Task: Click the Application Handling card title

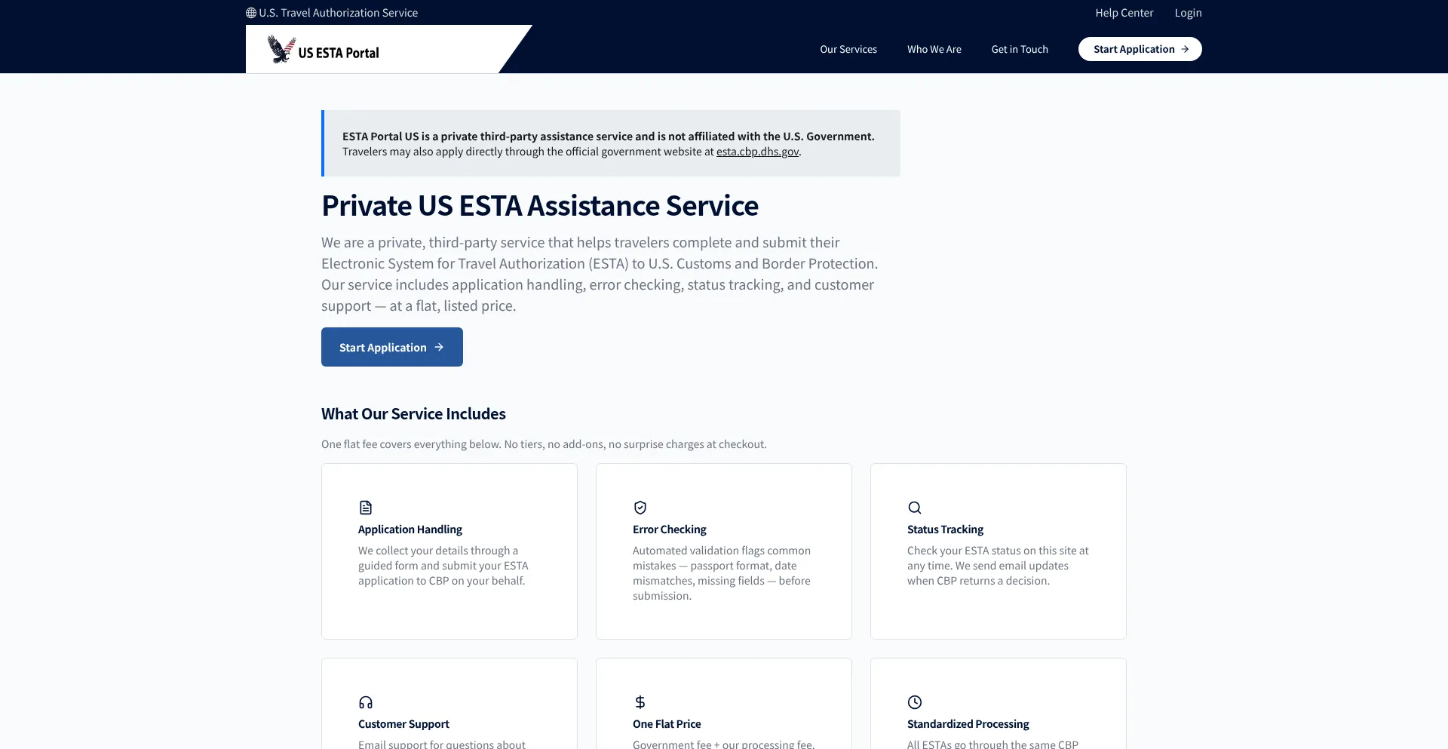Action: [x=410, y=530]
